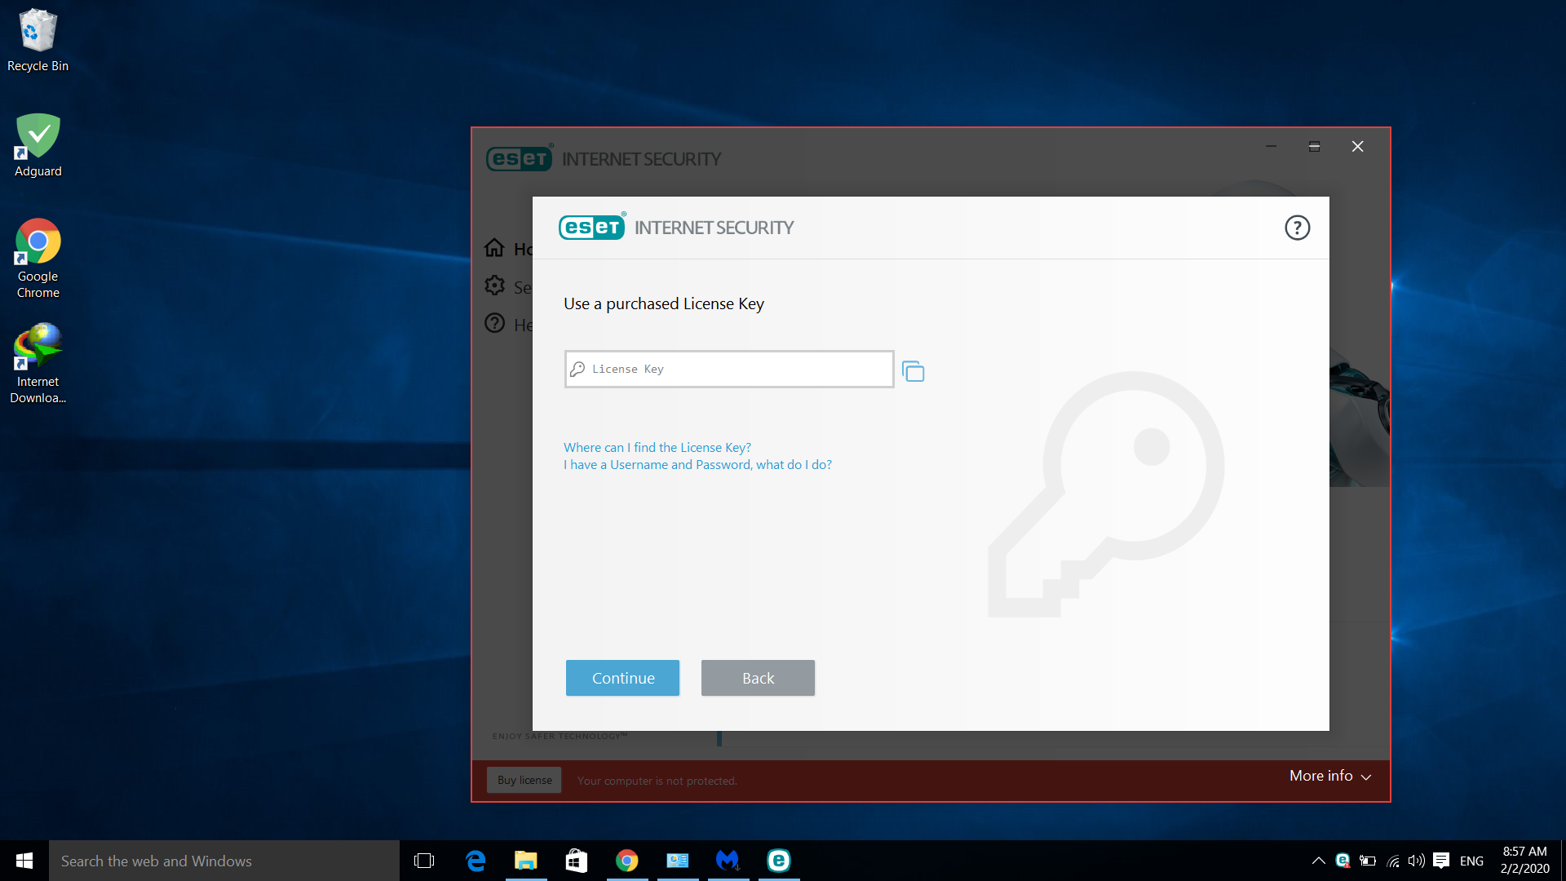
Task: Click the help question mark icon in dialog
Action: [1297, 228]
